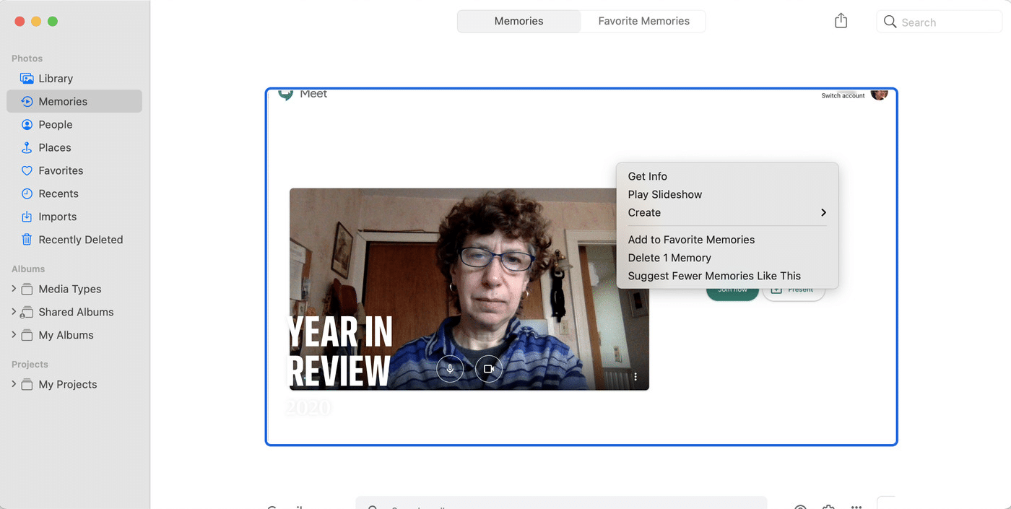1011x509 pixels.
Task: Click the Favorites heart icon
Action: coord(27,171)
